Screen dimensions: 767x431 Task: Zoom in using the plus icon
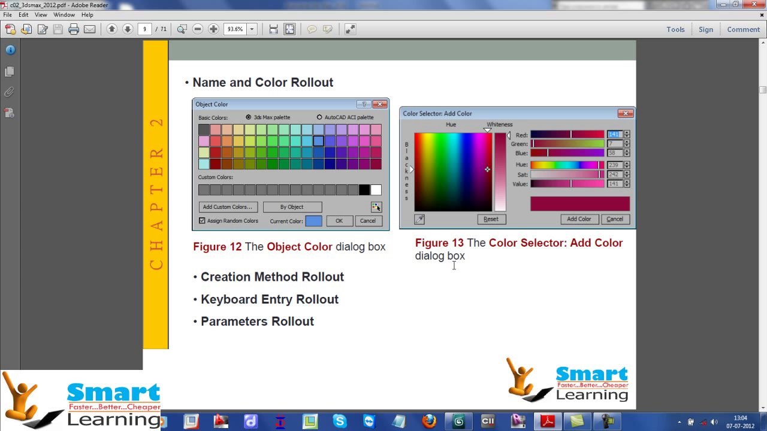tap(213, 29)
